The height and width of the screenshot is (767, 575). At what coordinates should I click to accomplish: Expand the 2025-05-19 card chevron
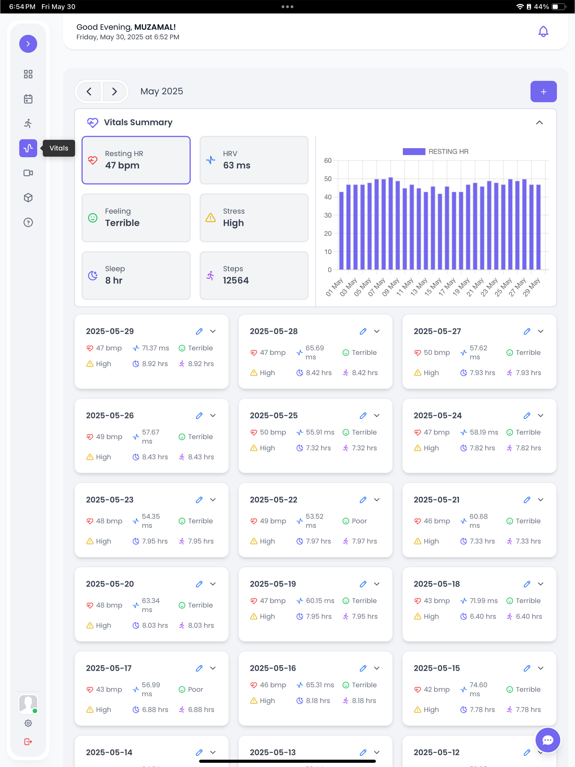pyautogui.click(x=377, y=584)
